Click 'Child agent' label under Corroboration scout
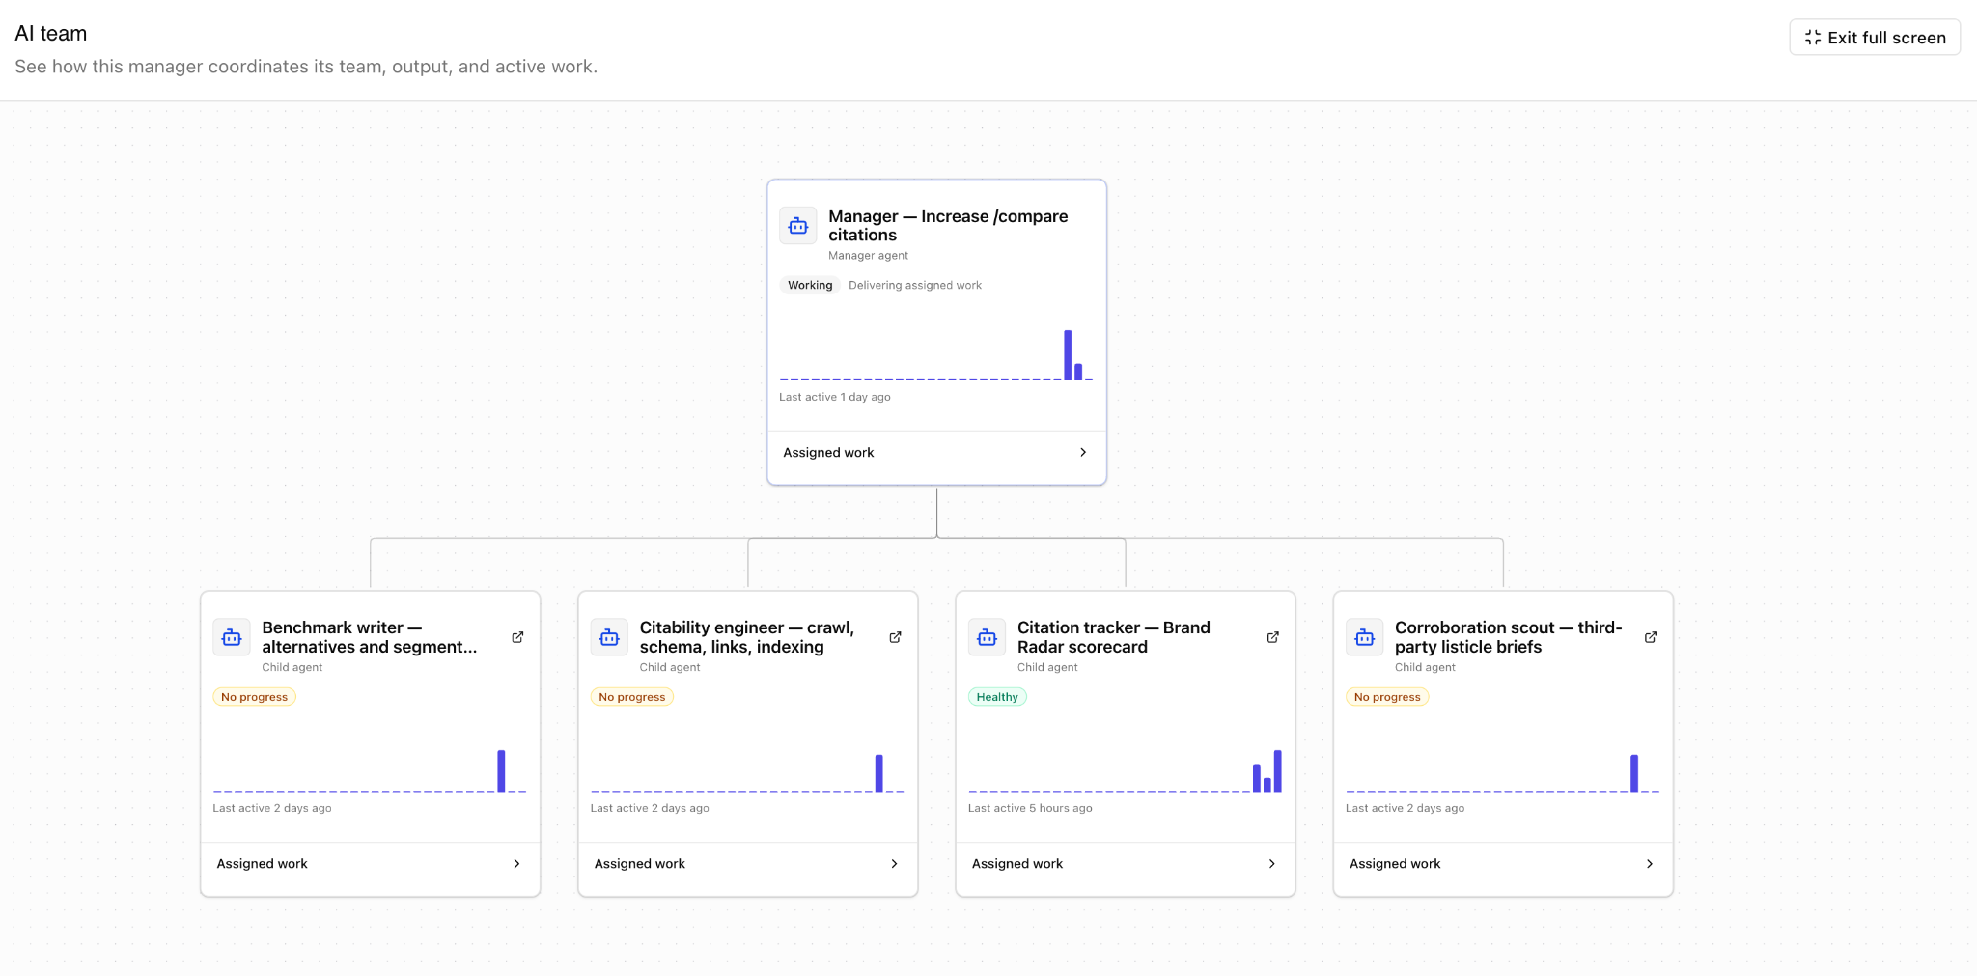 (x=1425, y=667)
